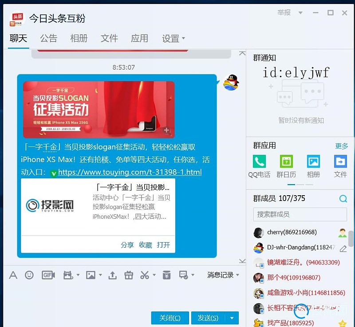This screenshot has width=355, height=327.
Task: Click the star badge beside 找产品
Action: tap(343, 323)
